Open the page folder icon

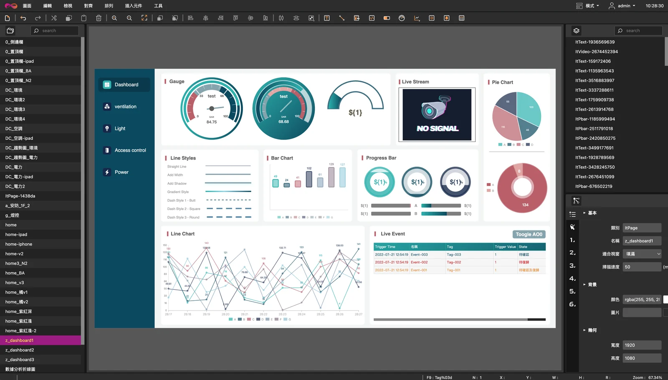coord(10,30)
